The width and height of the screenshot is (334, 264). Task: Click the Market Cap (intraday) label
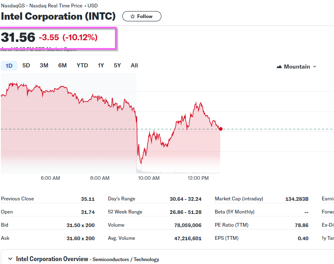coord(239,199)
